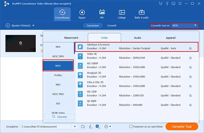The image size is (204, 133).
Task: Click the AnyMP4 app logo
Action: [6, 4]
